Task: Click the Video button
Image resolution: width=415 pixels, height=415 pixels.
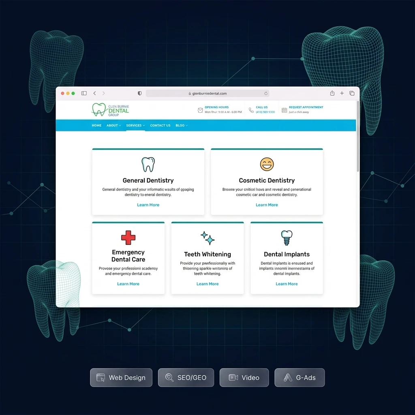Action: [244, 377]
